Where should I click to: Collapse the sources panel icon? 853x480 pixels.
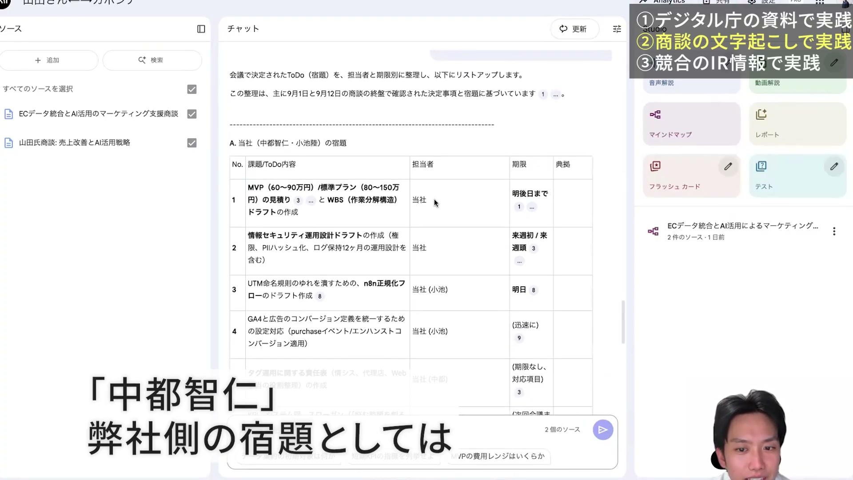click(201, 29)
